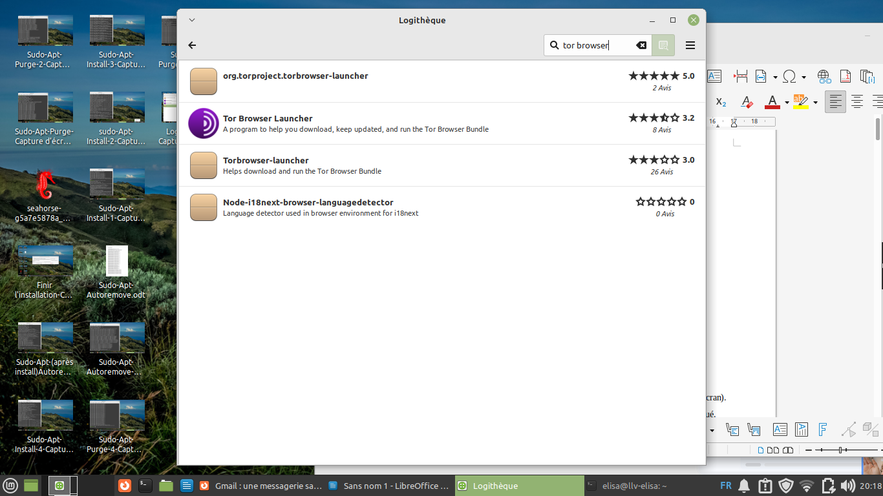Clear the 'tor browser' search text
Viewport: 883px width, 496px height.
click(x=641, y=45)
